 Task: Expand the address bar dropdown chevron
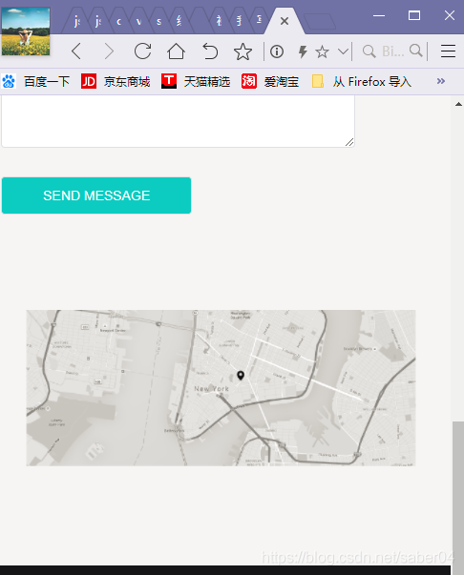point(343,51)
